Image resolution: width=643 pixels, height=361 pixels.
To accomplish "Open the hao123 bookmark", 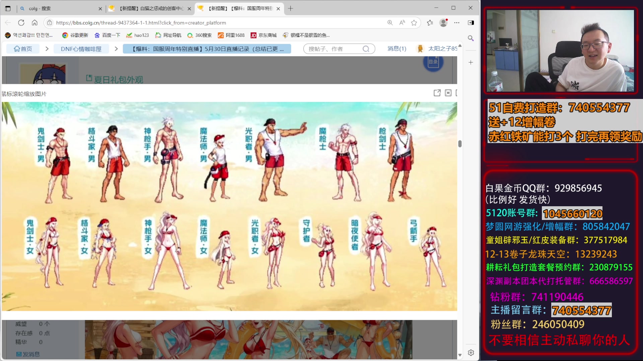I will click(137, 35).
